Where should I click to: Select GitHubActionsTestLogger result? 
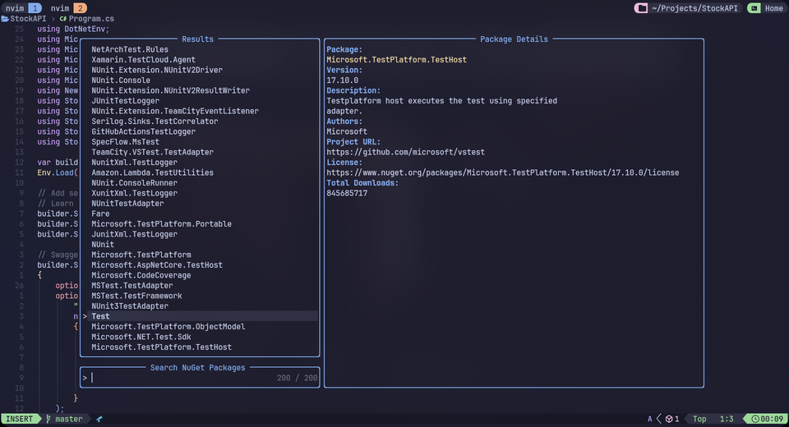click(143, 131)
